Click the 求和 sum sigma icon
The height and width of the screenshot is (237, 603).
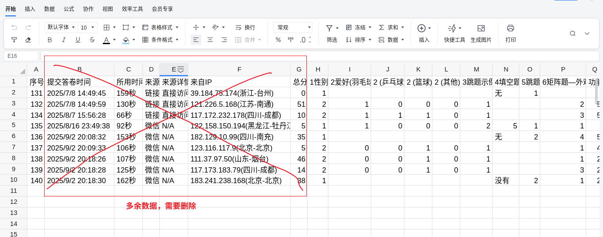(381, 27)
